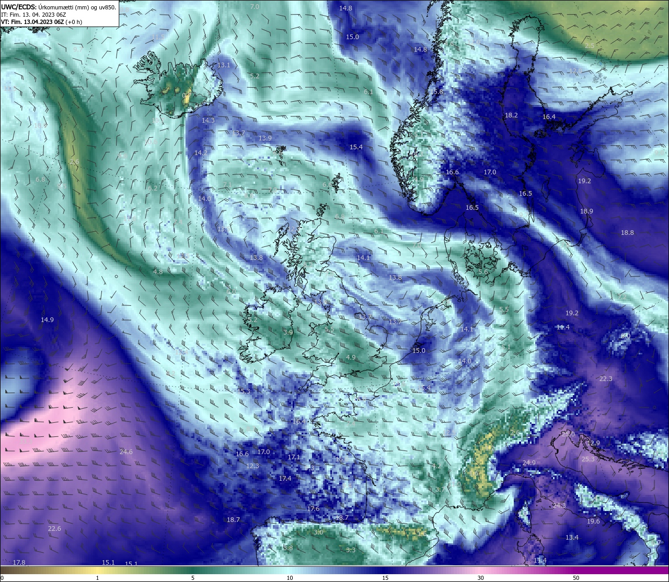Image resolution: width=669 pixels, height=582 pixels.
Task: Click the 5 label on the color scale
Action: point(193,578)
